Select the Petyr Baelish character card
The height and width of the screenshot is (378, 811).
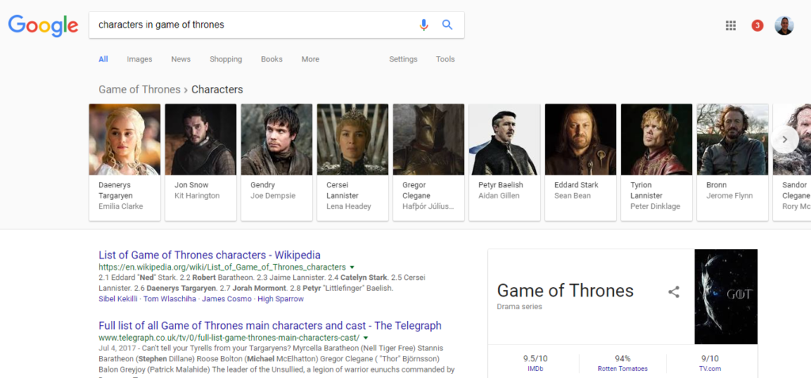(x=504, y=162)
